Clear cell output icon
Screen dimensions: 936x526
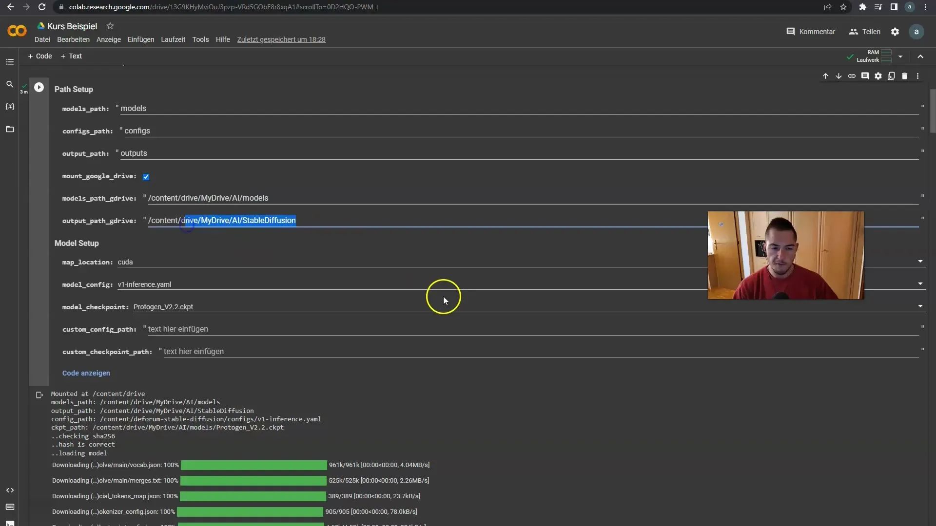click(39, 395)
